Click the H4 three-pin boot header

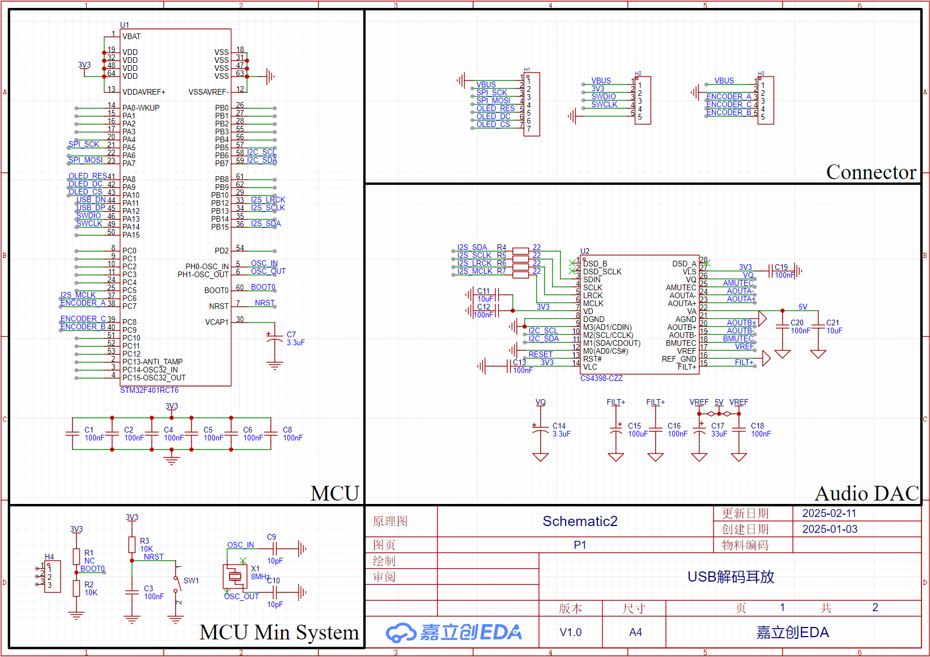(x=52, y=577)
